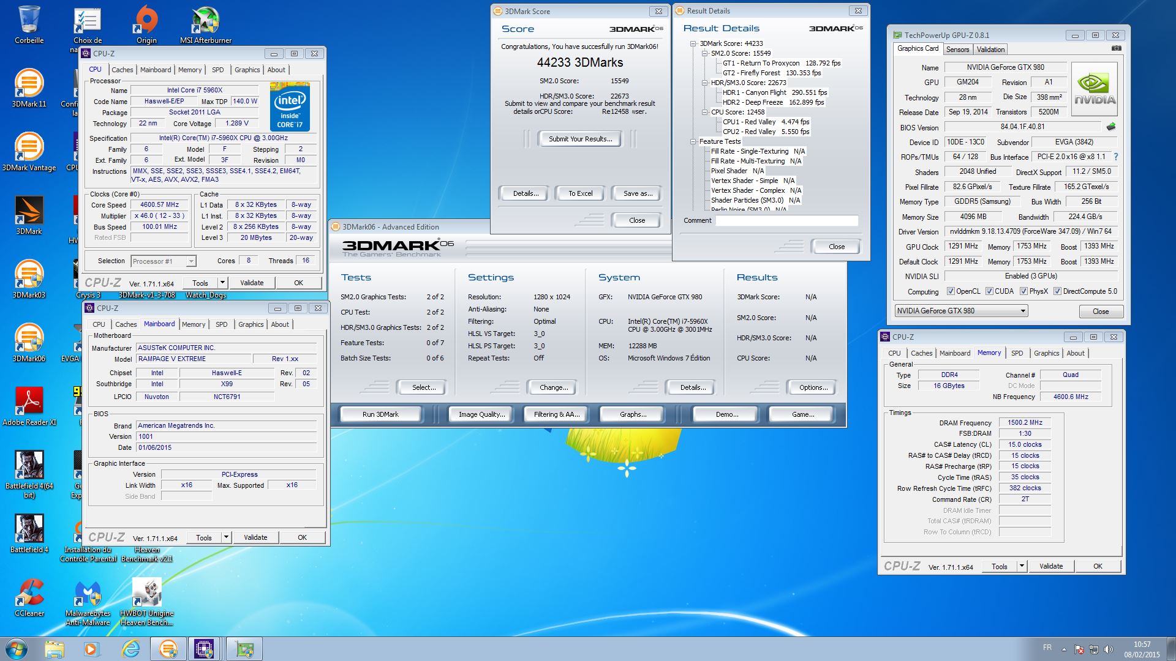This screenshot has width=1176, height=661.
Task: Toggle the PhysX checkbox in GPU-Z
Action: pyautogui.click(x=1023, y=291)
